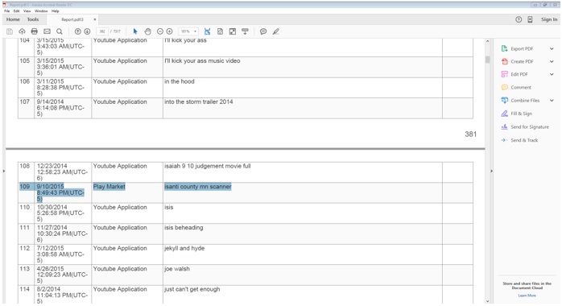The height and width of the screenshot is (306, 562).
Task: Activate the hand pan tool
Action: [147, 31]
